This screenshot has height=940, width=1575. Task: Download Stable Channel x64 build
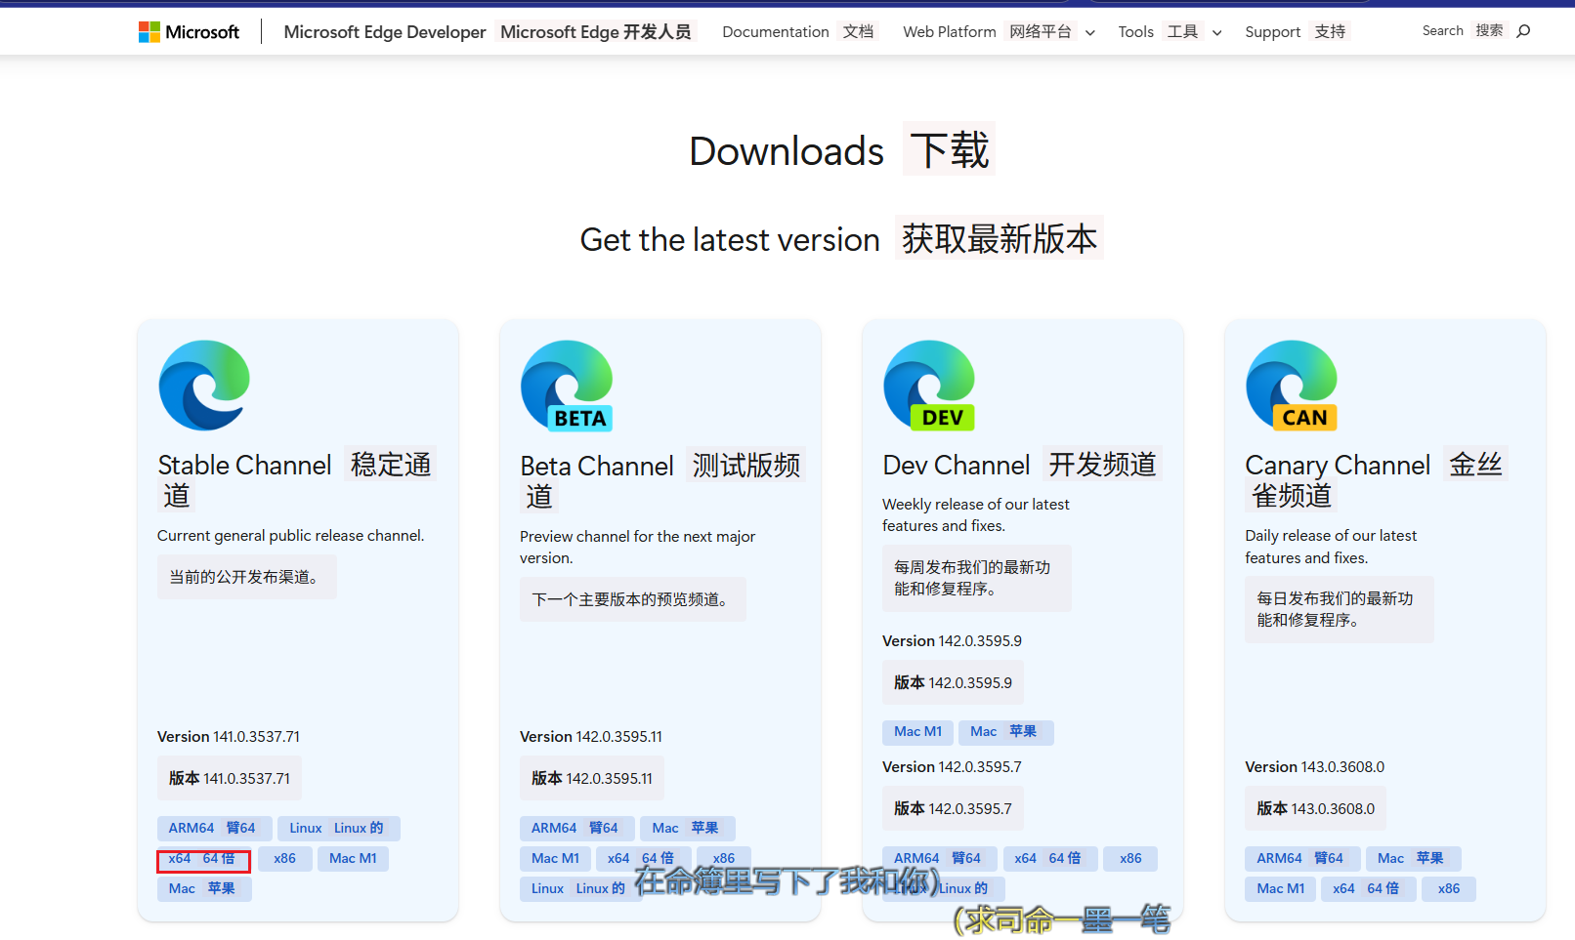[x=203, y=859]
